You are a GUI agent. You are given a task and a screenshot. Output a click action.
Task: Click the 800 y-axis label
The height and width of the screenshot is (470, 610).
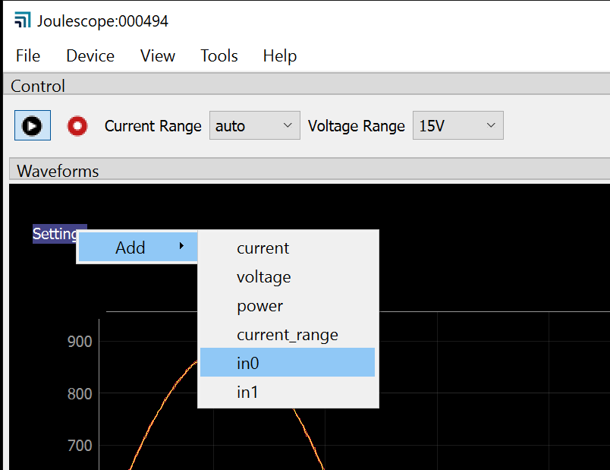[80, 393]
